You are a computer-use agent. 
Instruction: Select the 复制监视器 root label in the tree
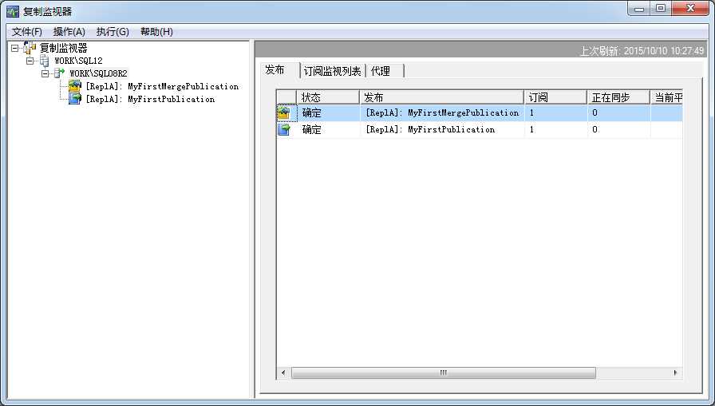(63, 48)
